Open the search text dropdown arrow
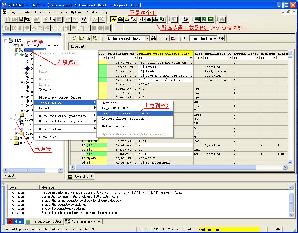Viewport: 298px width, 233px height. pyautogui.click(x=147, y=39)
